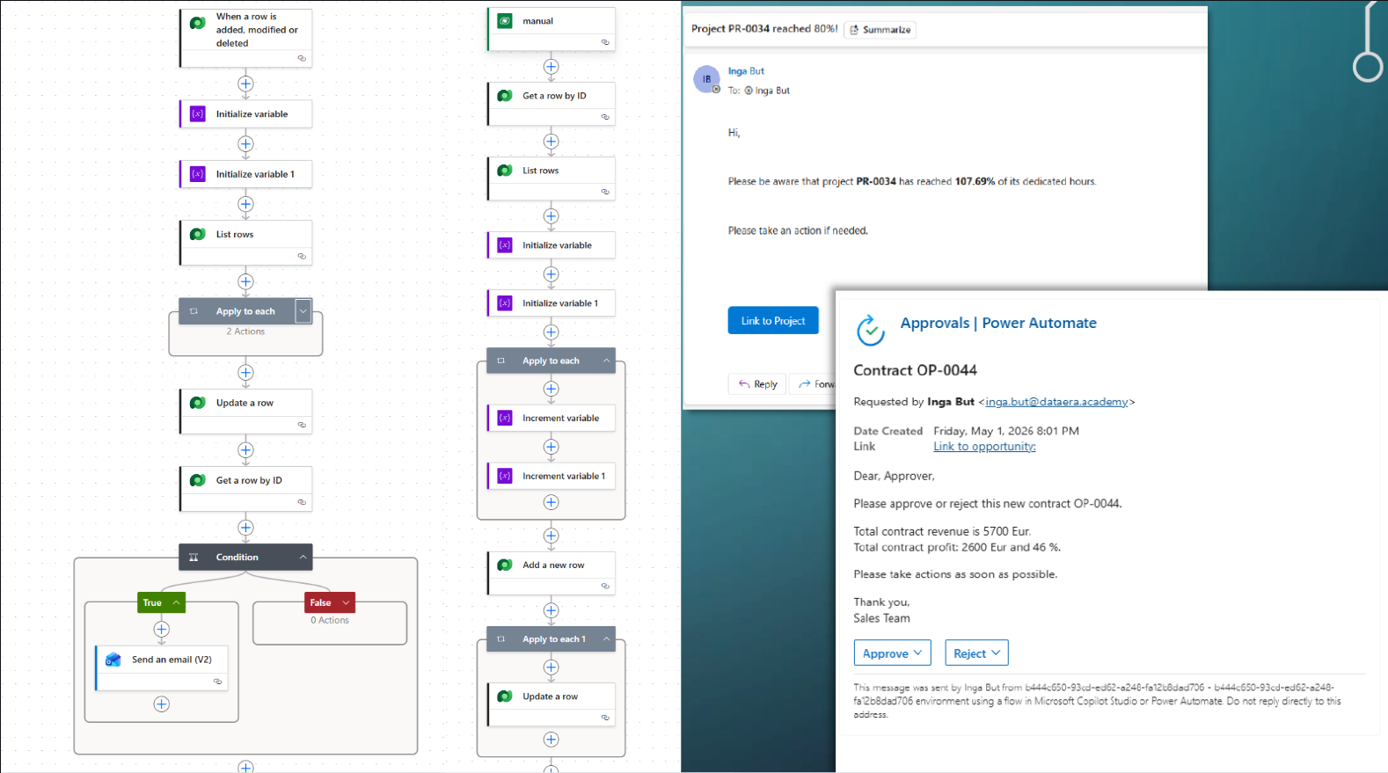Collapse the Condition step
Viewport: 1388px width, 773px height.
[303, 558]
